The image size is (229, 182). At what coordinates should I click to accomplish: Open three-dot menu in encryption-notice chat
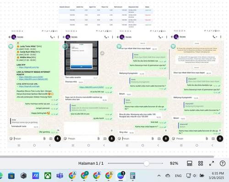(x=221, y=37)
